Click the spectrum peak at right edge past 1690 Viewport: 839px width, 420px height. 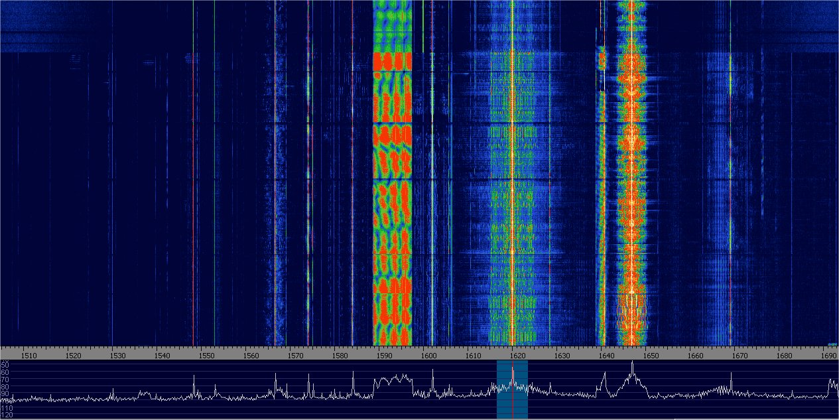pos(831,381)
